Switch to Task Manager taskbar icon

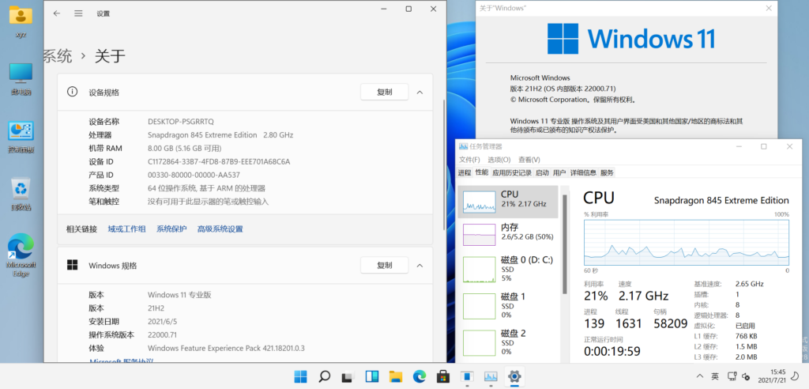pyautogui.click(x=491, y=376)
